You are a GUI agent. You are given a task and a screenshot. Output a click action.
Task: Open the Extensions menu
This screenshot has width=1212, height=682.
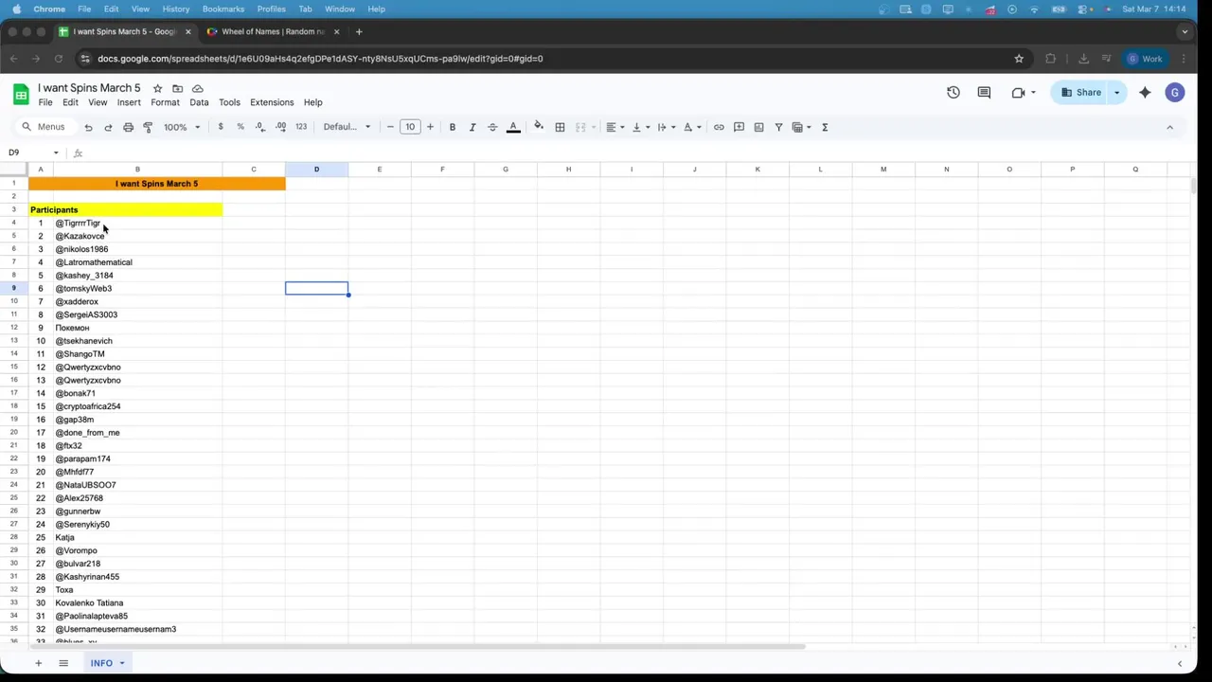(x=272, y=102)
